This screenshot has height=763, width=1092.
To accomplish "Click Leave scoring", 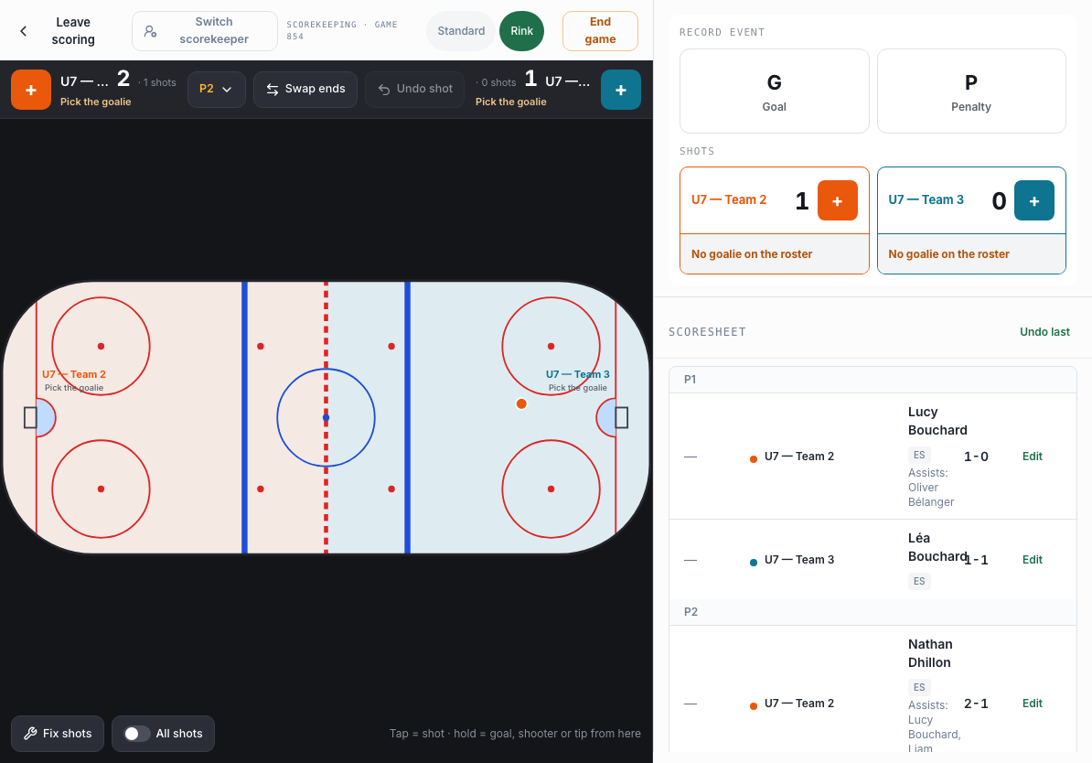I will [73, 31].
